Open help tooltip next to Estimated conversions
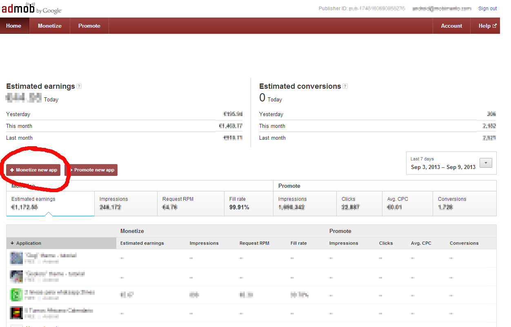Screen dimensions: 511x327 [x=345, y=86]
